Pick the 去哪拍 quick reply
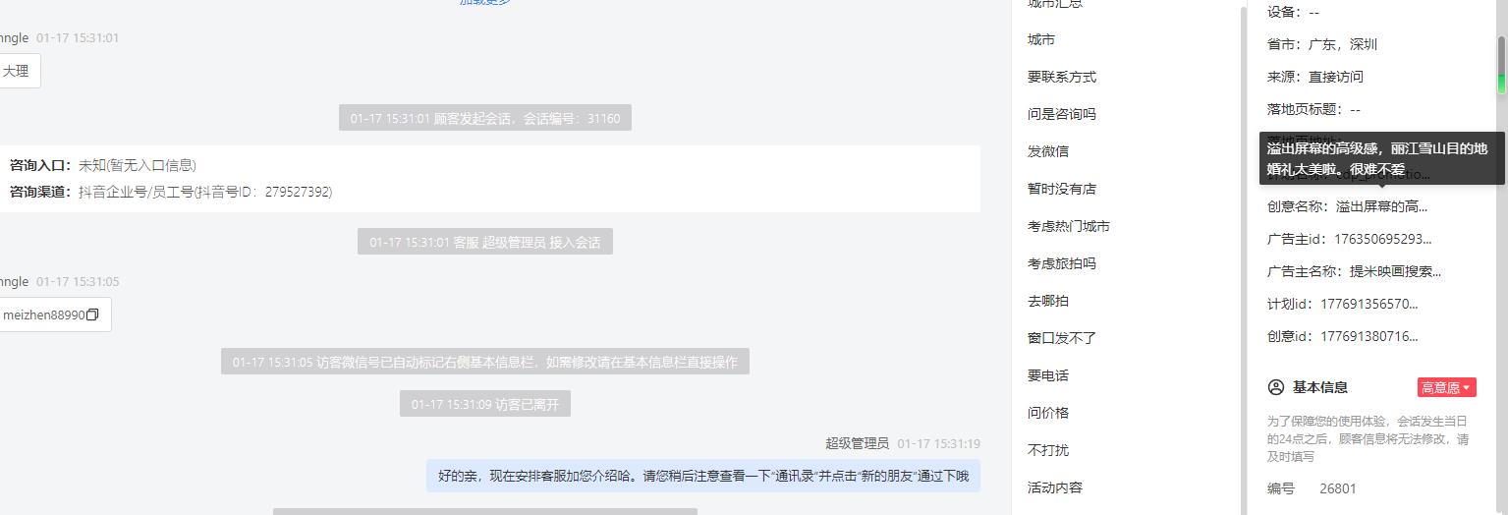Viewport: 1508px width, 515px height. (1048, 301)
